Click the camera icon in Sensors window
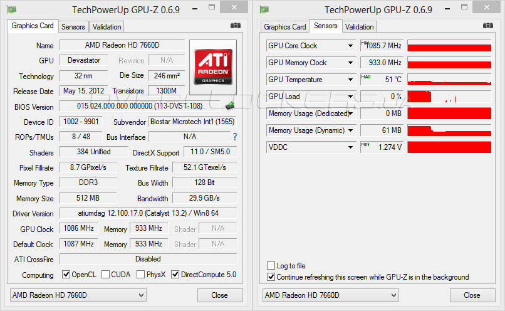The height and width of the screenshot is (311, 505). coord(488,26)
